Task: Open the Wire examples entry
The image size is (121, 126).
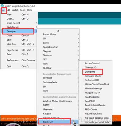Action: tap(58, 91)
